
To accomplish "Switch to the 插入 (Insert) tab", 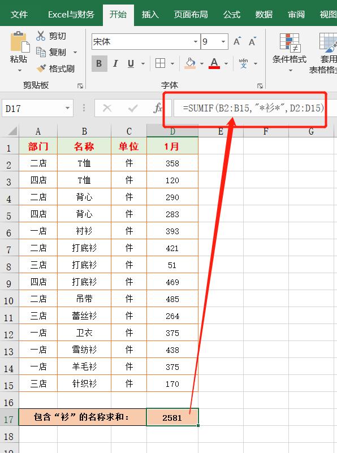I will [150, 14].
